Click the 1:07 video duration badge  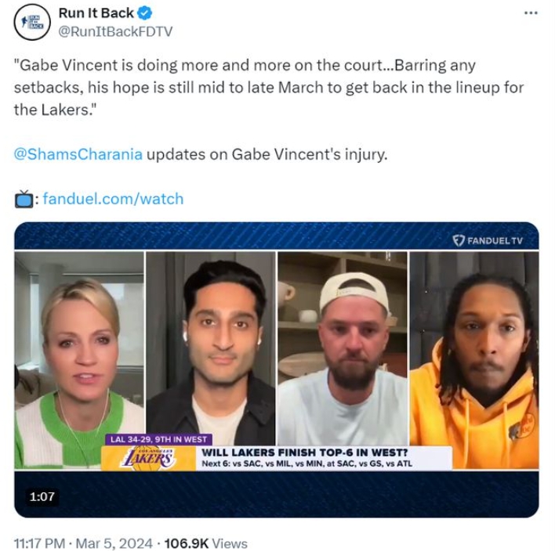point(42,496)
